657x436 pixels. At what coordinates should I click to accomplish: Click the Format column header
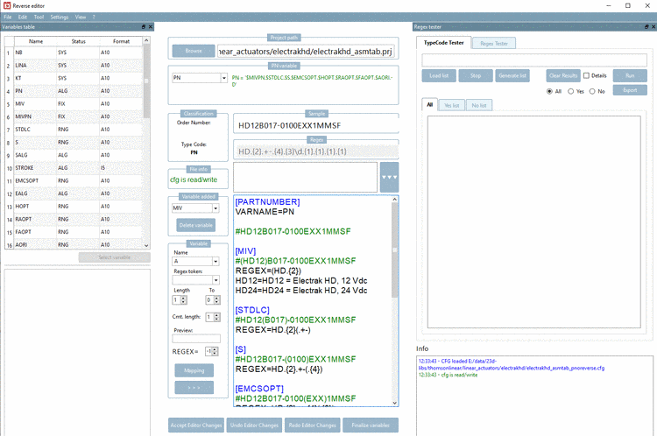[x=121, y=41]
